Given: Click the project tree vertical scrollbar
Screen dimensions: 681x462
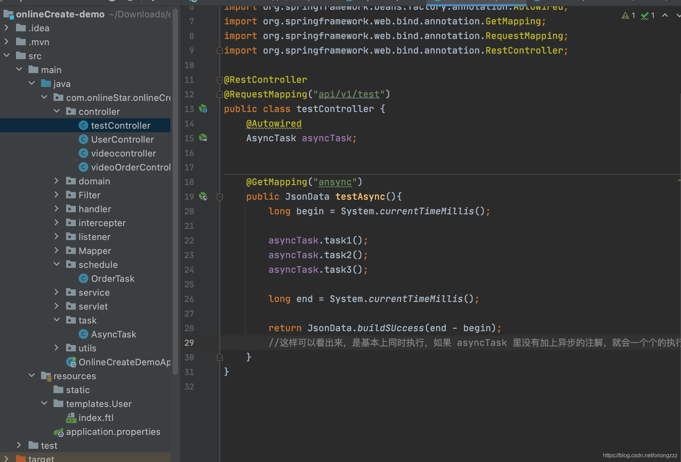Looking at the screenshot, I should tap(175, 191).
